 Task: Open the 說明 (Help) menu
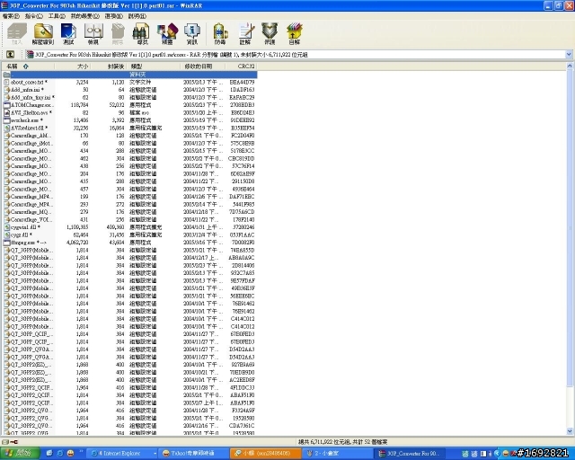pyautogui.click(x=137, y=16)
